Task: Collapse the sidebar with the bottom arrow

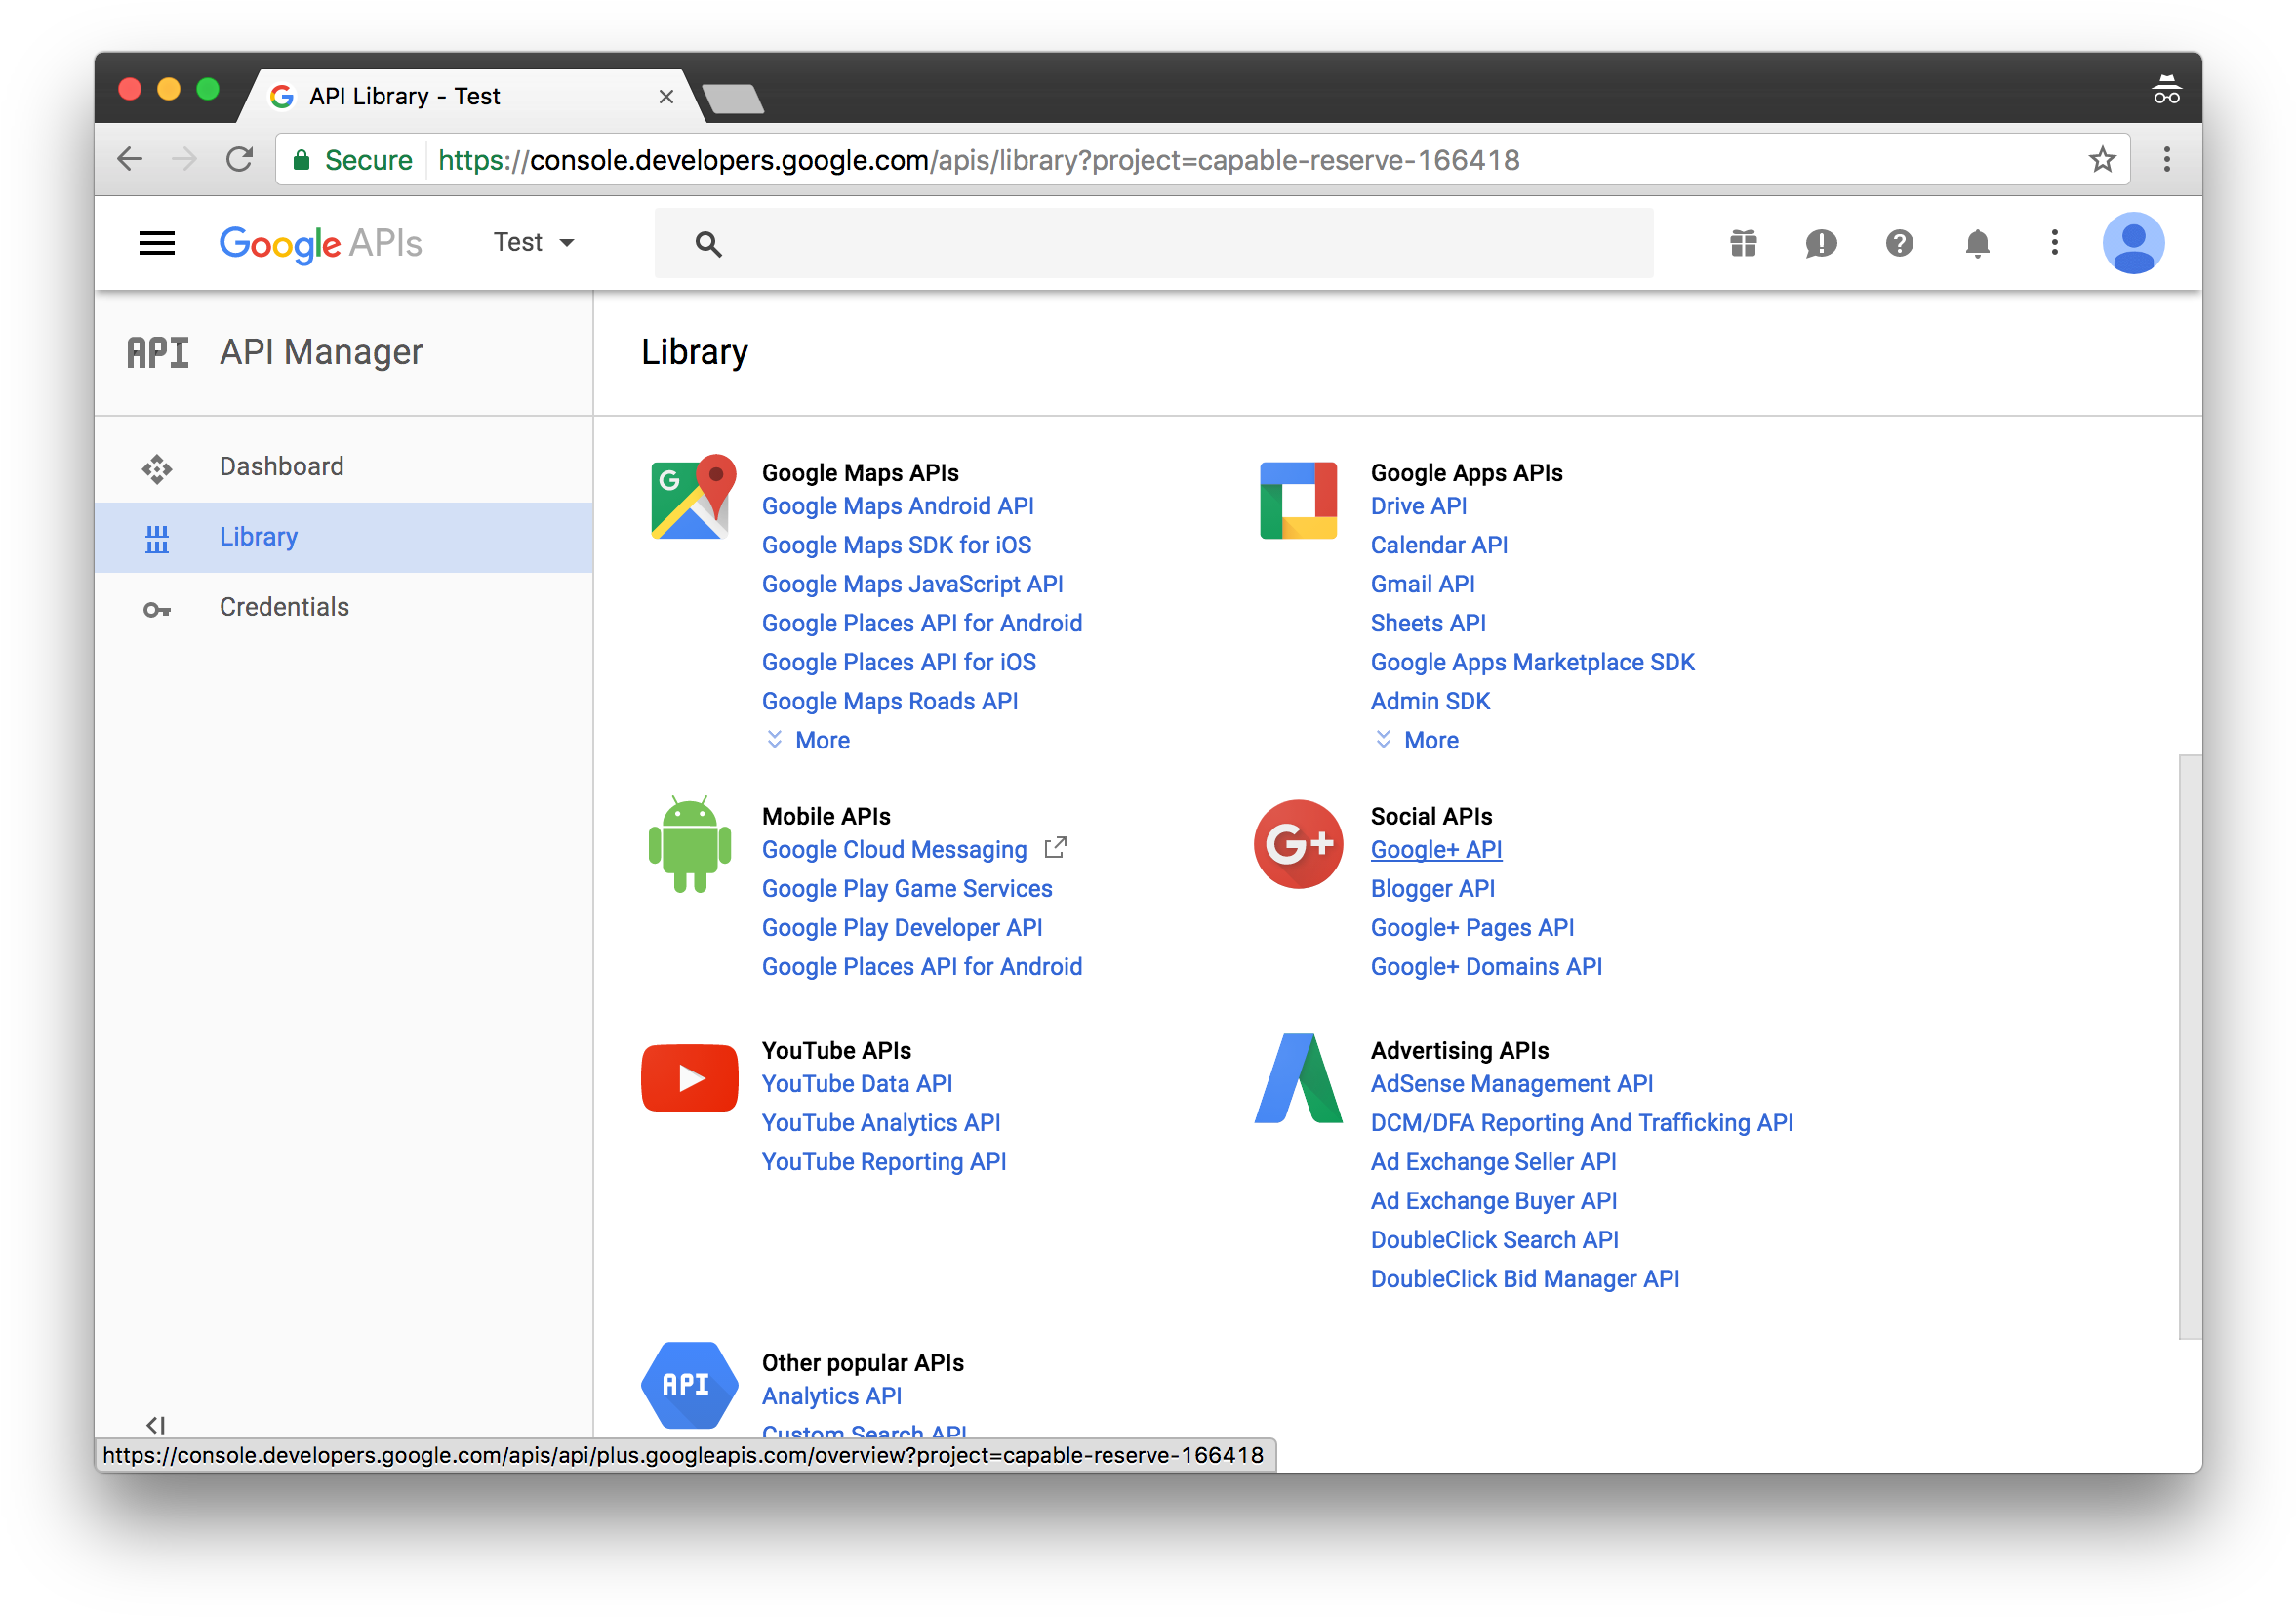Action: coord(155,1424)
